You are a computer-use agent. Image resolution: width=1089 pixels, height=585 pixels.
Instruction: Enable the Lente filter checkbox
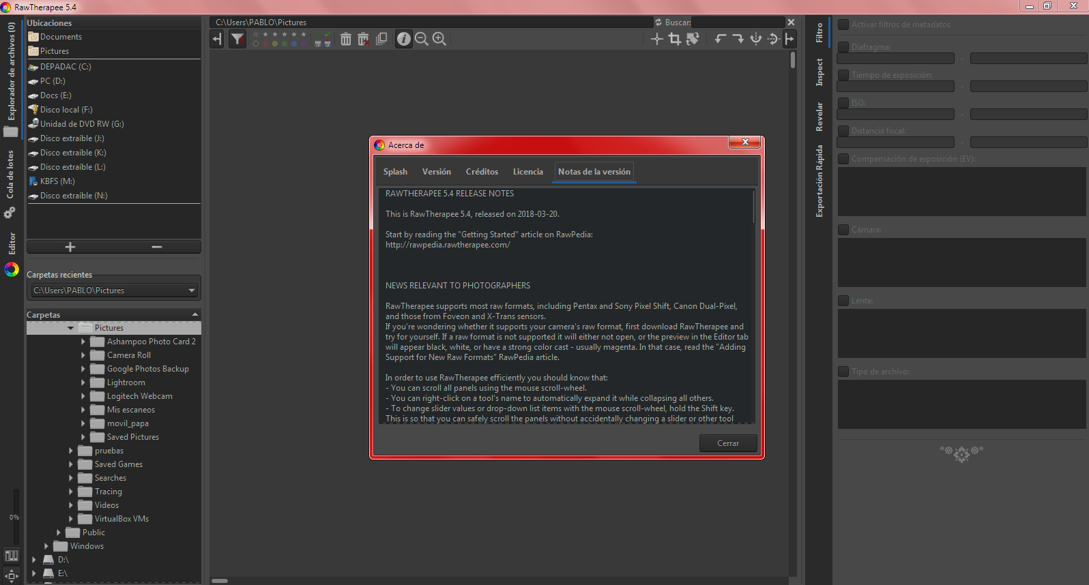pos(843,301)
